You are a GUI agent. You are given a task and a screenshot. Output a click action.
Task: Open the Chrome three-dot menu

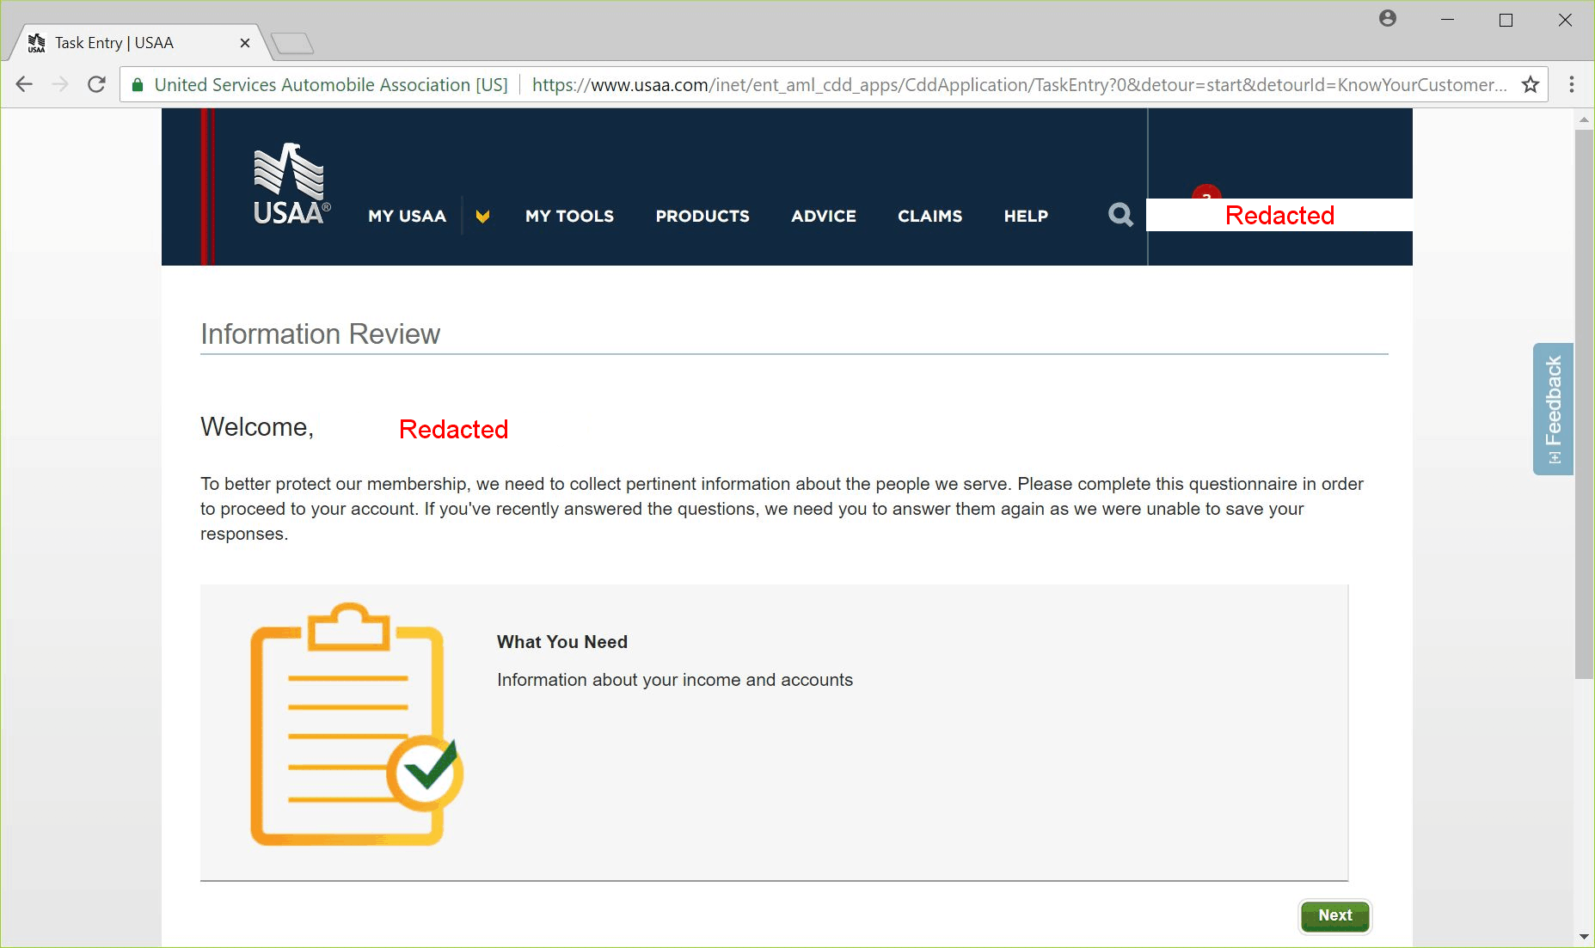(x=1572, y=84)
